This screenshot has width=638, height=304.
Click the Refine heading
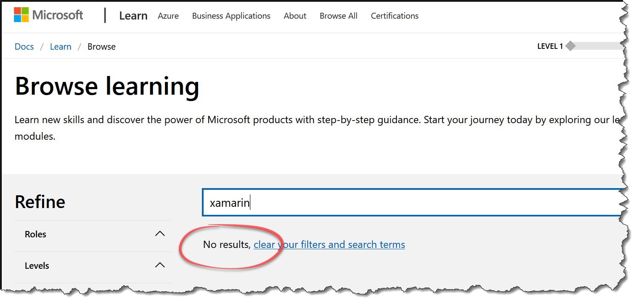(x=40, y=202)
